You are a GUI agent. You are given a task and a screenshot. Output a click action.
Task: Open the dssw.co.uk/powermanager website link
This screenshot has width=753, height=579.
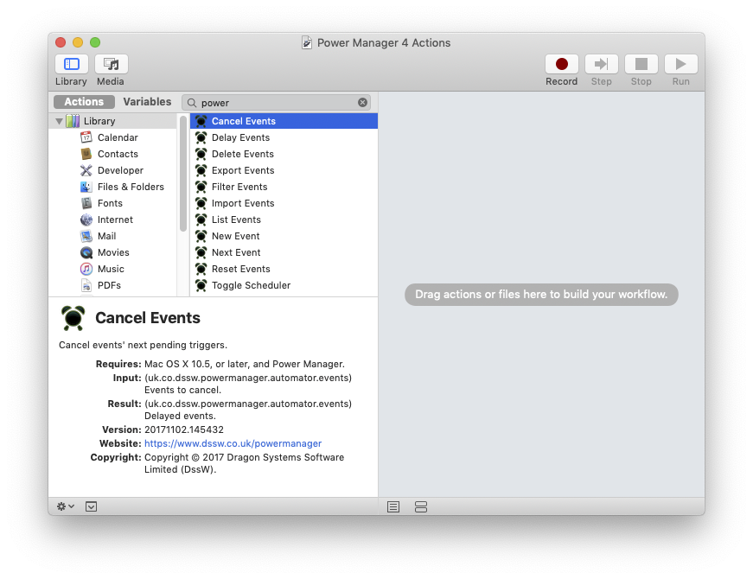(233, 443)
